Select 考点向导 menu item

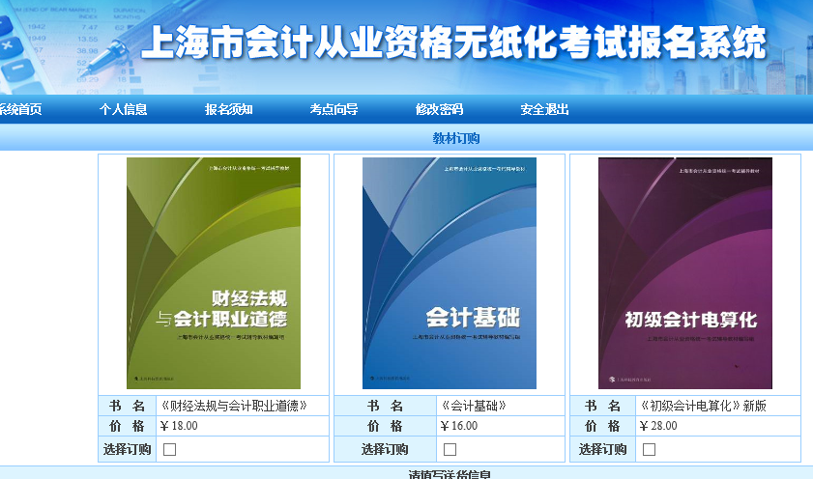click(334, 109)
